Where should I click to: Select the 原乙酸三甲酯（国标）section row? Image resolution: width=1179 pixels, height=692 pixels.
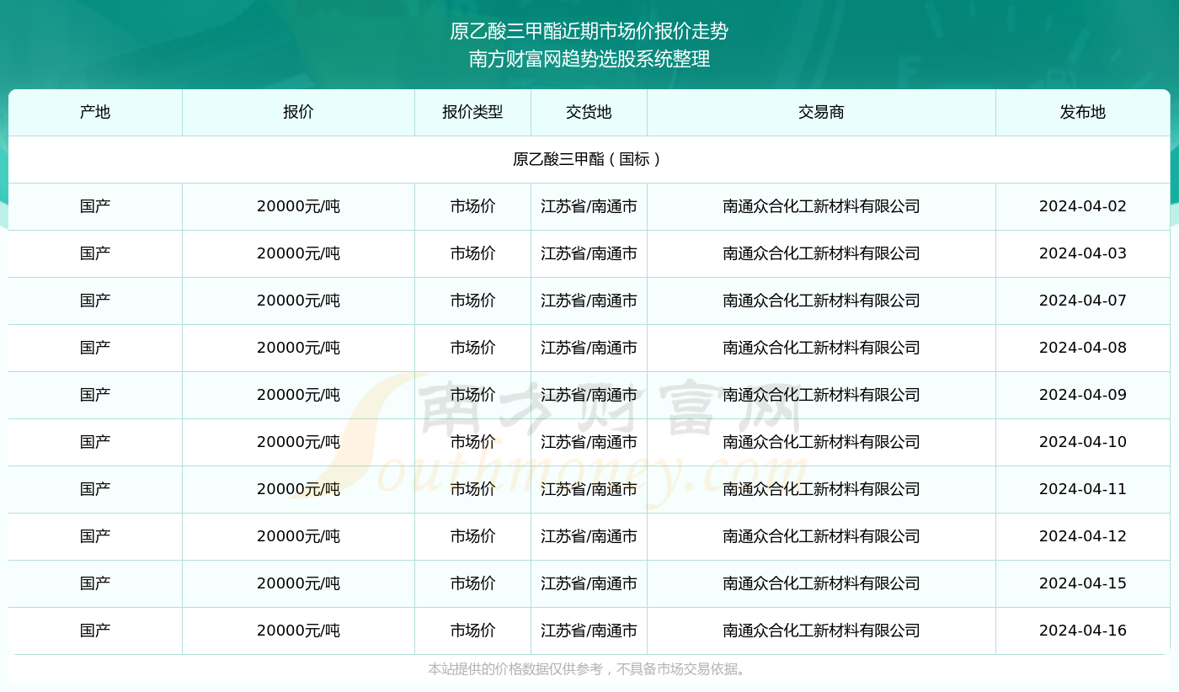[x=589, y=159]
